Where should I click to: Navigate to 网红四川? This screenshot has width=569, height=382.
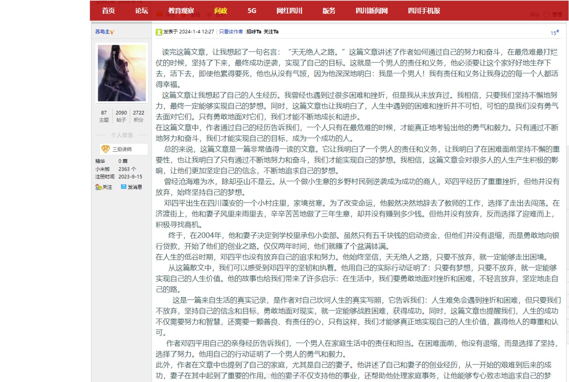pyautogui.click(x=289, y=11)
